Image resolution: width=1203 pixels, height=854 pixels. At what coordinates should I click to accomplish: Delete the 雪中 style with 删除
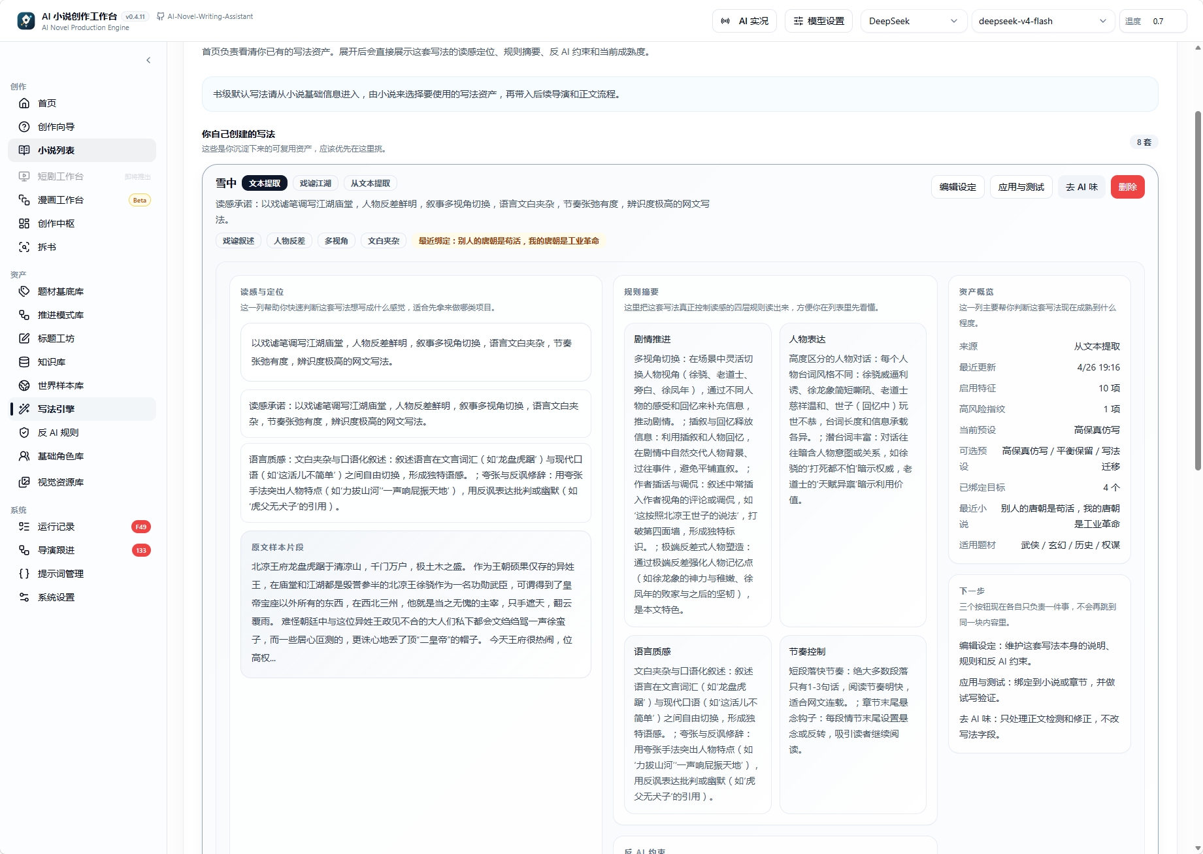[x=1127, y=187]
